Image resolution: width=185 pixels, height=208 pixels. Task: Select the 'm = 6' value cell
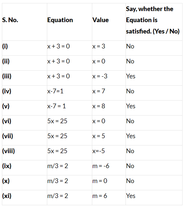point(100,196)
